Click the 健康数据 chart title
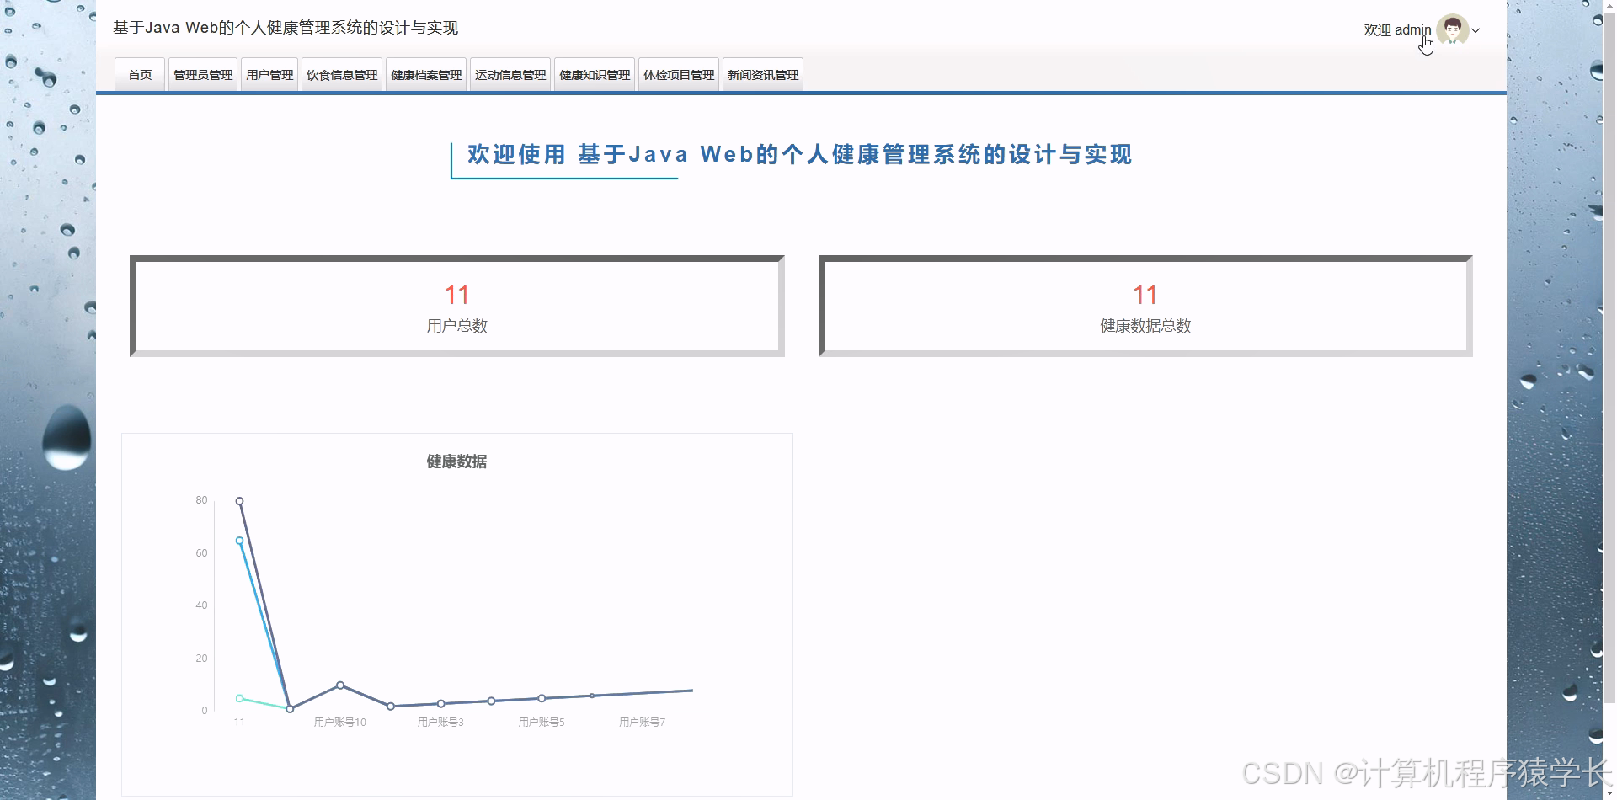 [456, 461]
